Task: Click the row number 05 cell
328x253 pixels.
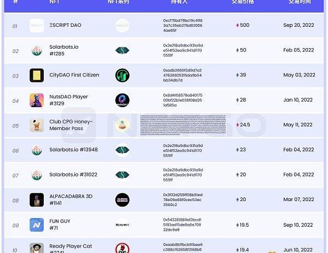Action: click(15, 126)
